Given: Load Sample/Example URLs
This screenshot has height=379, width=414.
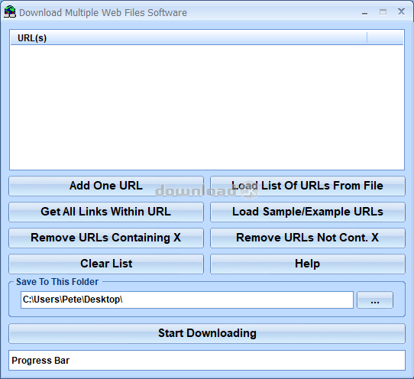Looking at the screenshot, I should tap(308, 212).
